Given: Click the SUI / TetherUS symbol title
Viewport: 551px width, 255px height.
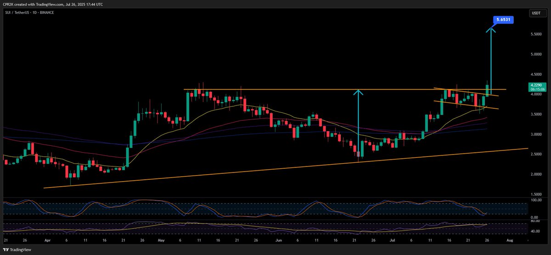Looking at the screenshot, I should [x=29, y=12].
